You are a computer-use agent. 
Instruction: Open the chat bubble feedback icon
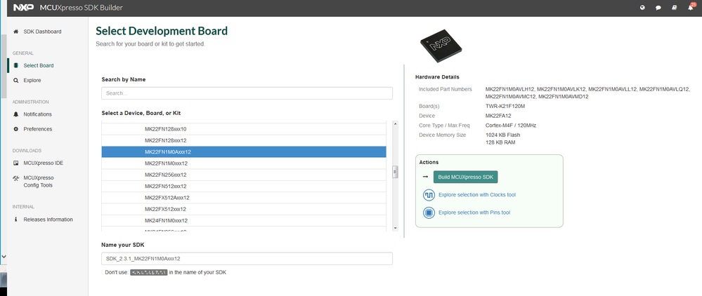(x=658, y=8)
